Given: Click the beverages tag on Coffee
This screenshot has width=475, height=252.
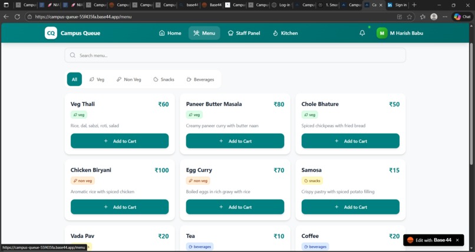Looking at the screenshot, I should click(x=315, y=247).
